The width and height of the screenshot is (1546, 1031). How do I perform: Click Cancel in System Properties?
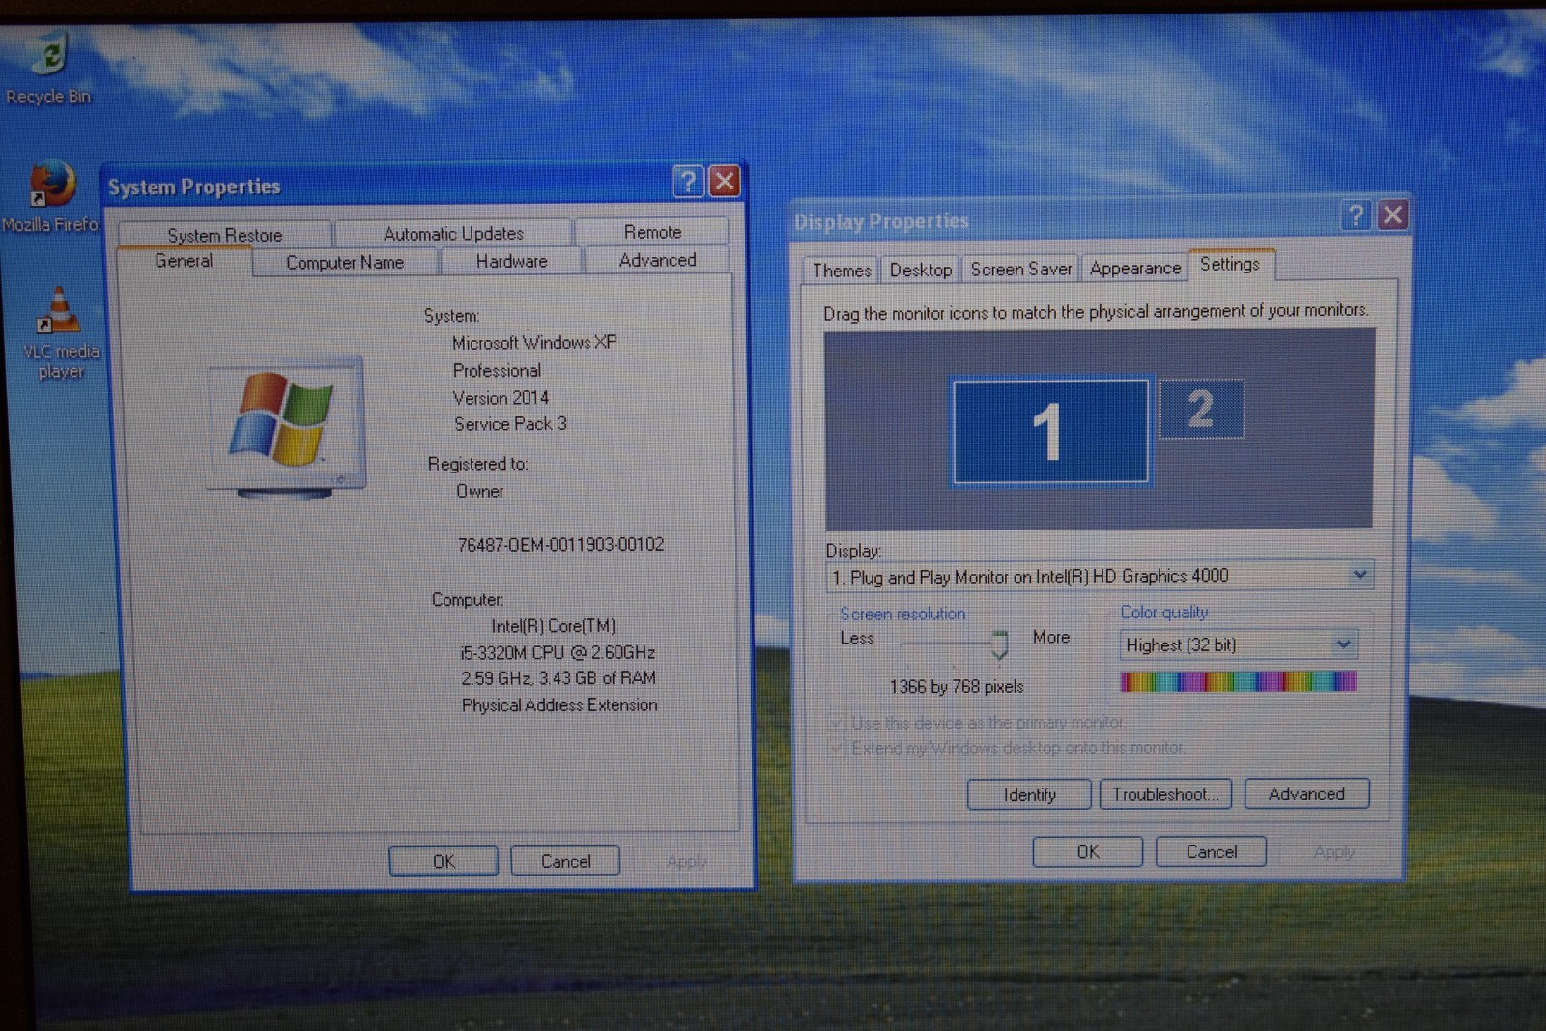click(565, 861)
